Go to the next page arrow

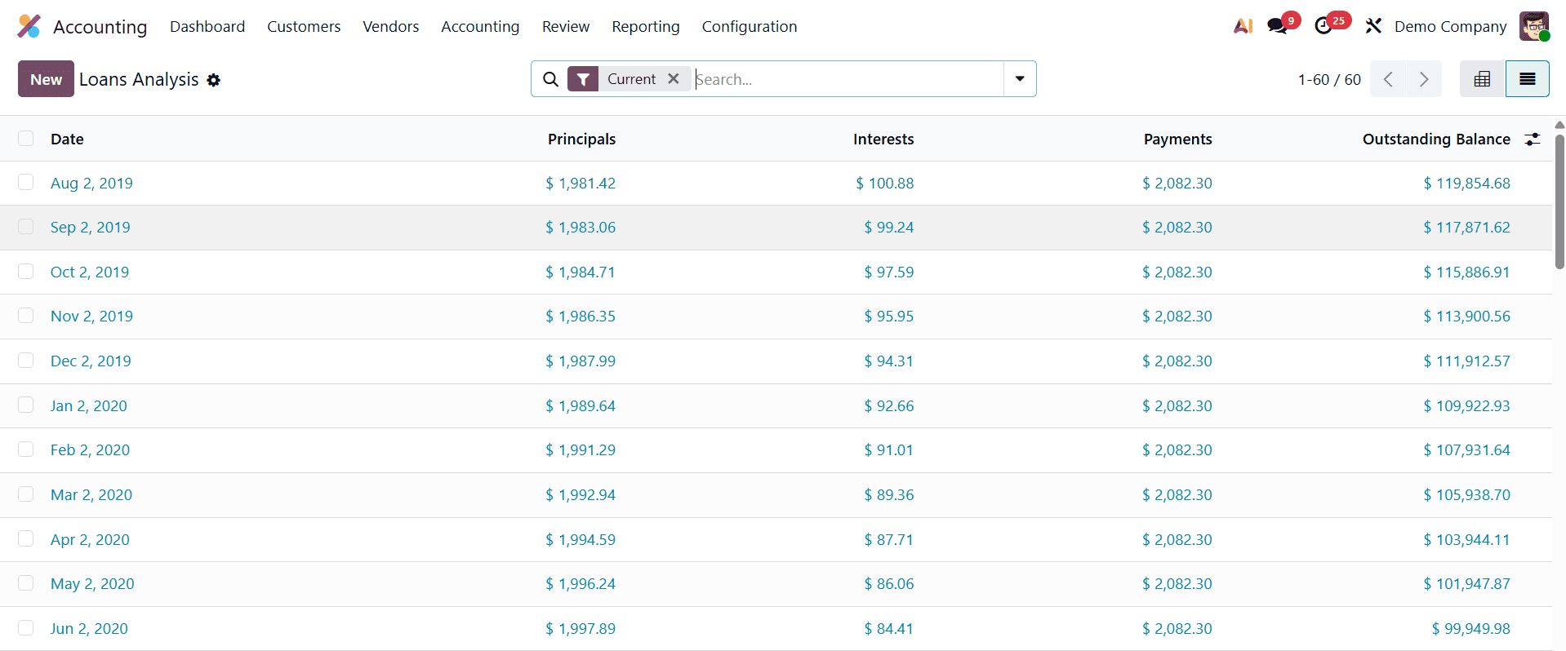coord(1424,79)
